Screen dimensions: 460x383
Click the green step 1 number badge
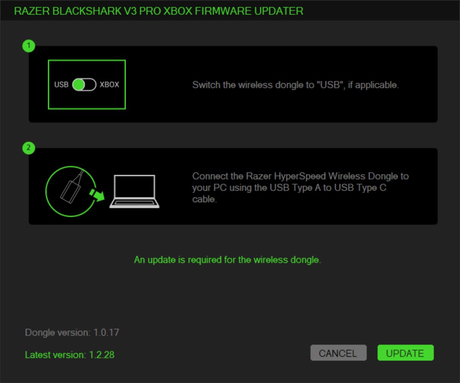(x=29, y=46)
